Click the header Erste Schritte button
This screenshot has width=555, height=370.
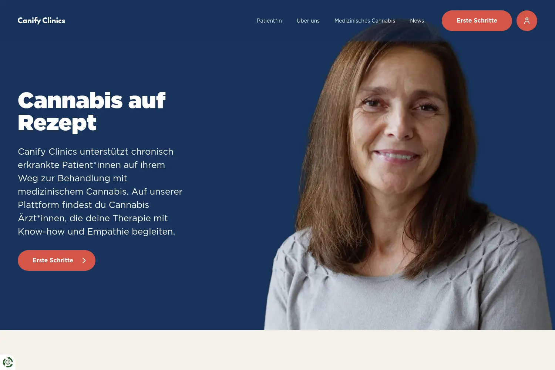[x=477, y=21]
